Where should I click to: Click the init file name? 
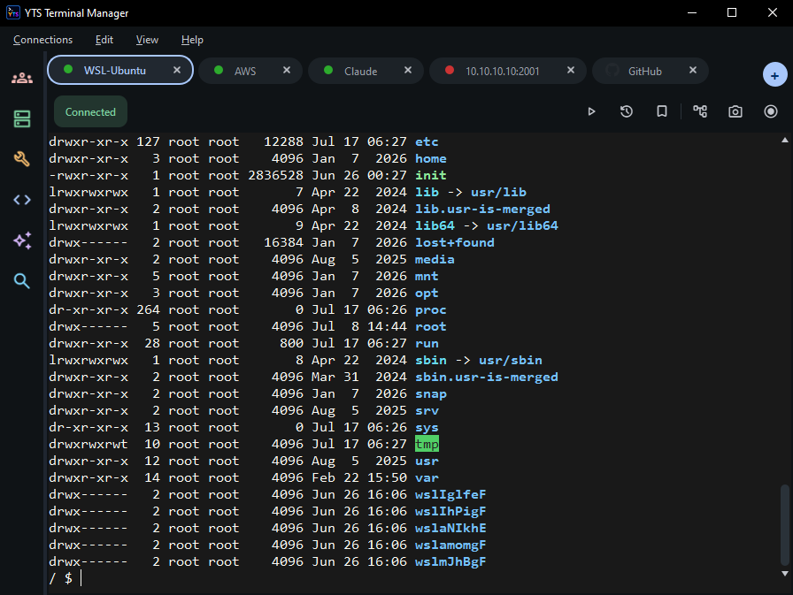431,175
